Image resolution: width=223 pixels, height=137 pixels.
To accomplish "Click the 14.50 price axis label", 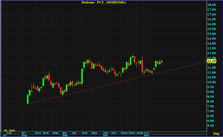I will pyautogui.click(x=212, y=39).
